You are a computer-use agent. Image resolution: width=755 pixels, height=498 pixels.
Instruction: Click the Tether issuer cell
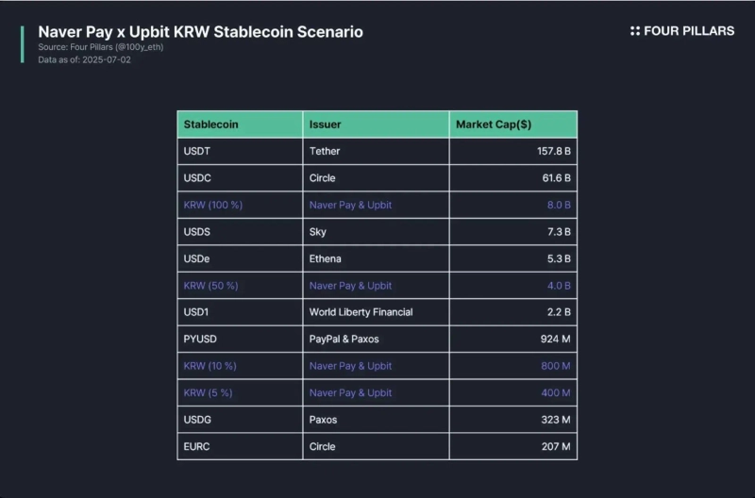[x=325, y=151]
